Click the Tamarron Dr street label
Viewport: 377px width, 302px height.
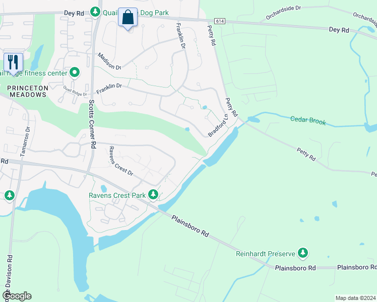(x=25, y=141)
